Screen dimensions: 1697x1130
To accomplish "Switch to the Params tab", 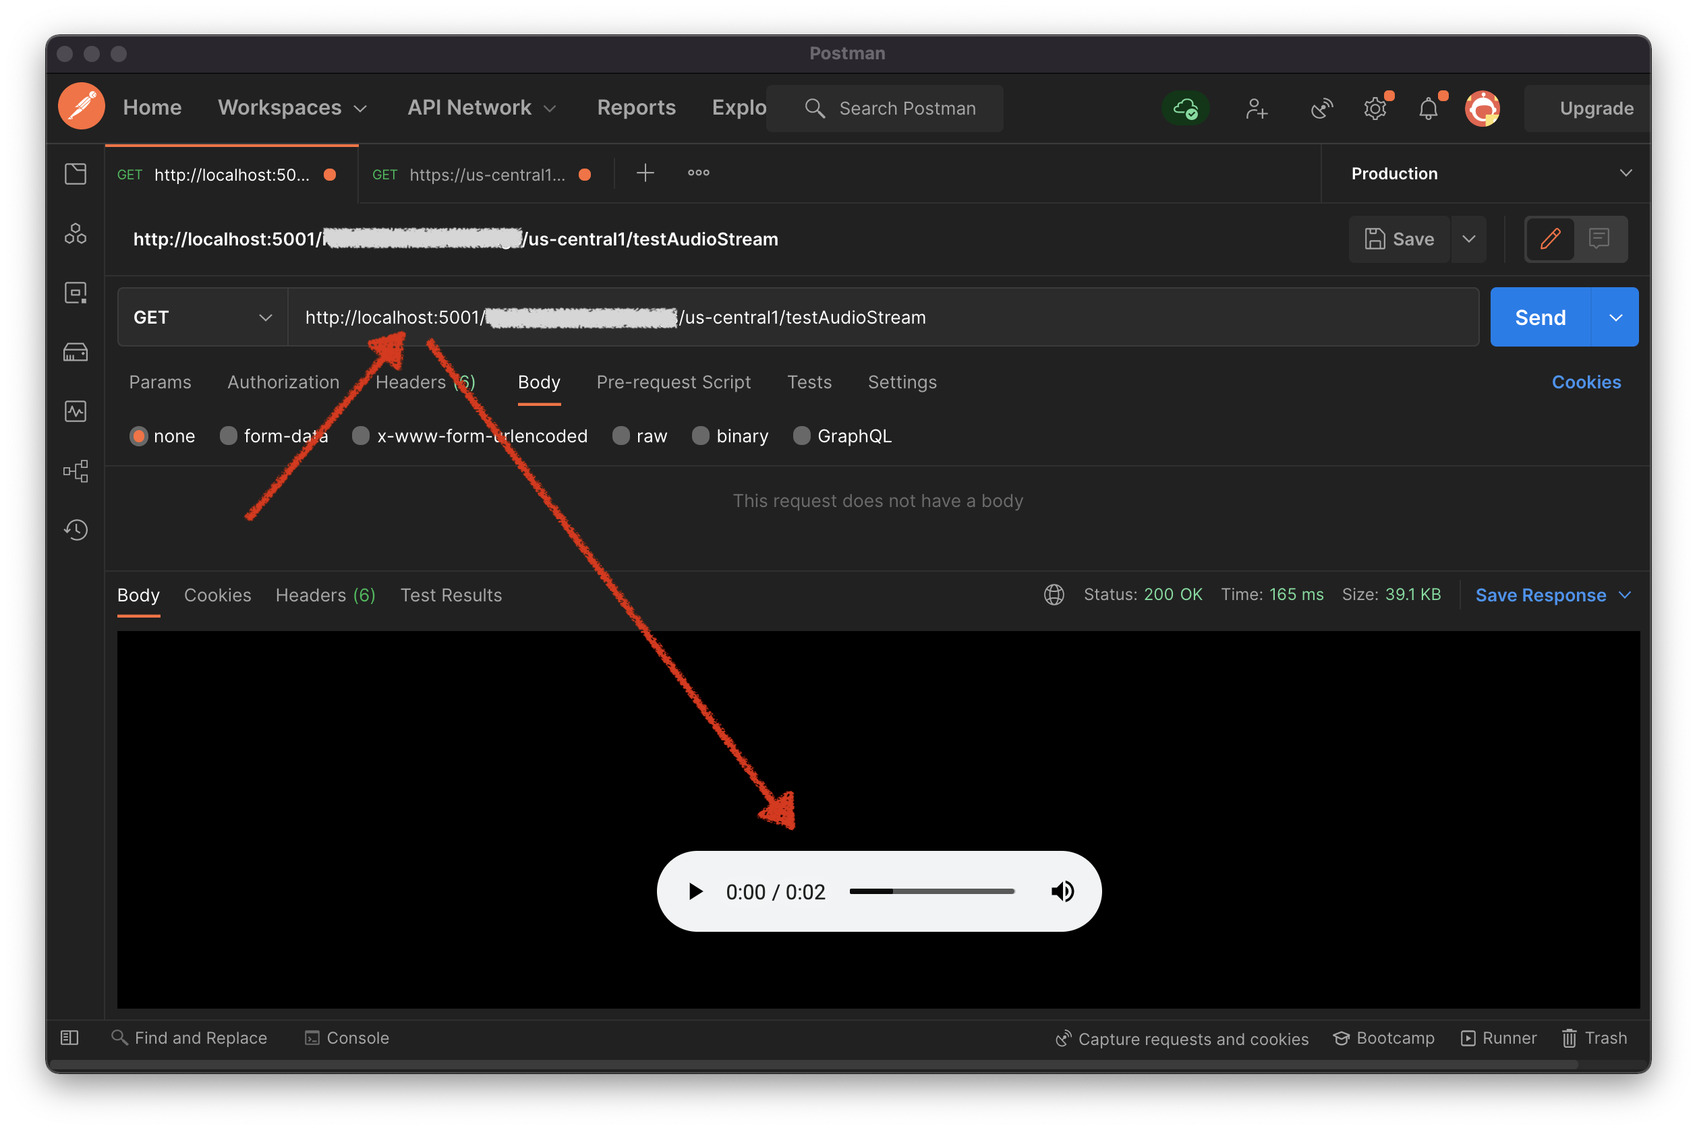I will point(160,382).
